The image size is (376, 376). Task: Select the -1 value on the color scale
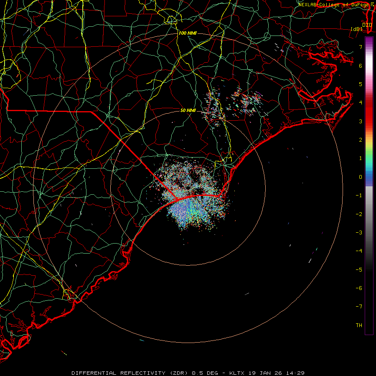click(359, 196)
